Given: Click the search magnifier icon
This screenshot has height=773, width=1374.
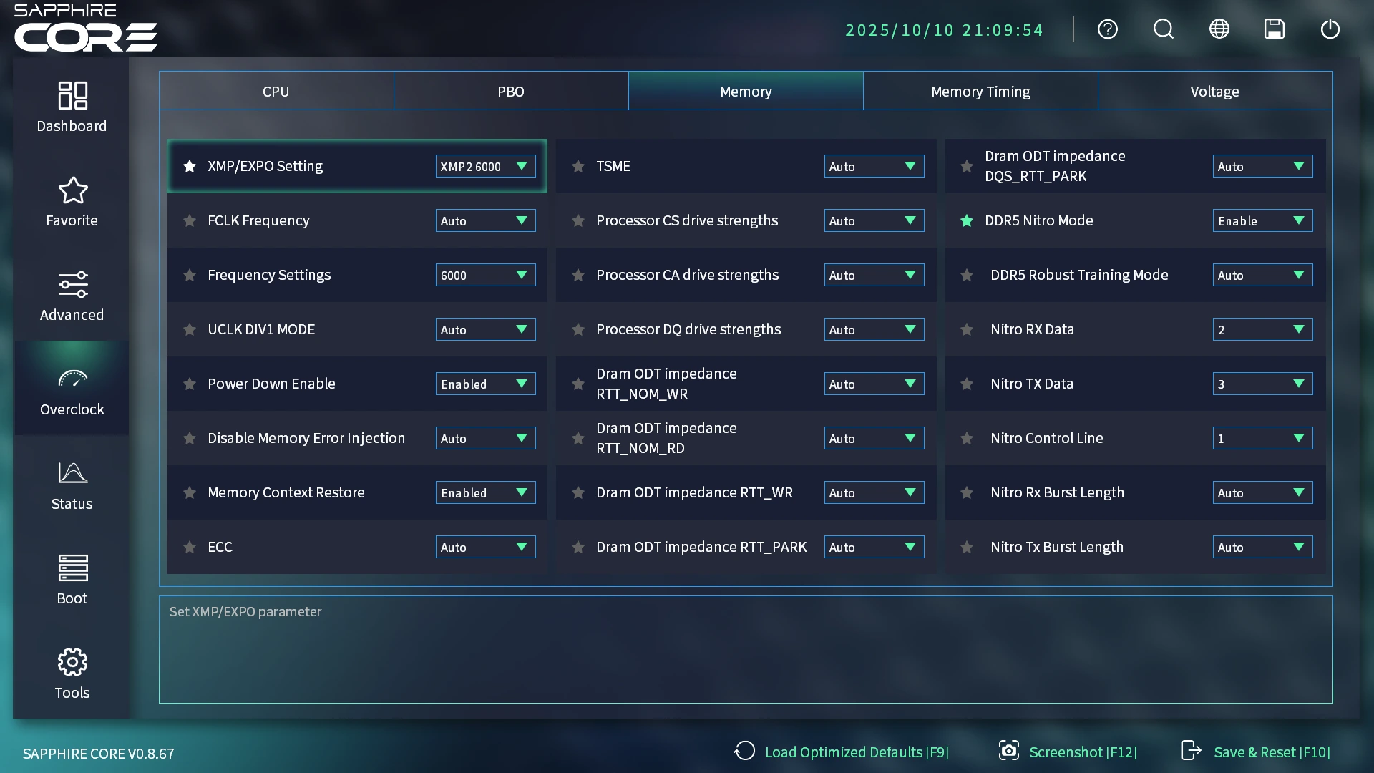Looking at the screenshot, I should pyautogui.click(x=1163, y=29).
